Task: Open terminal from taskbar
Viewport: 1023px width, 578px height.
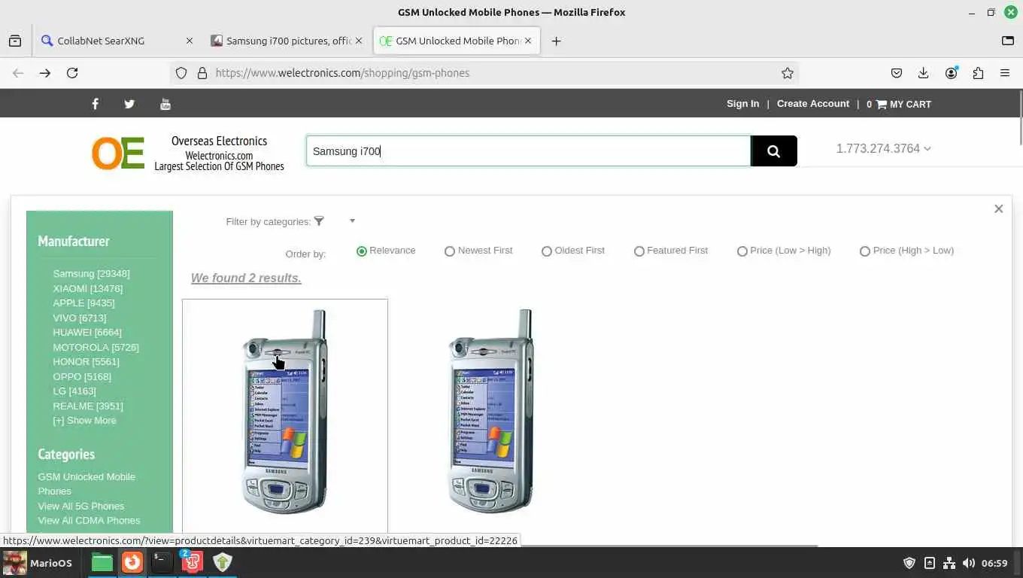Action: [x=162, y=562]
